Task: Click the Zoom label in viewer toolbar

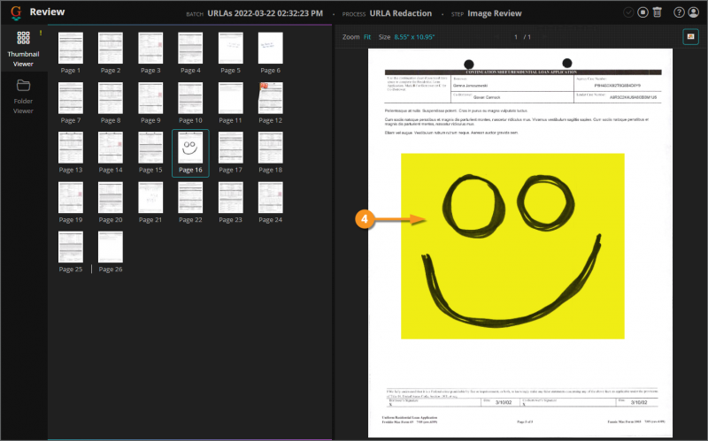Action: coord(350,37)
